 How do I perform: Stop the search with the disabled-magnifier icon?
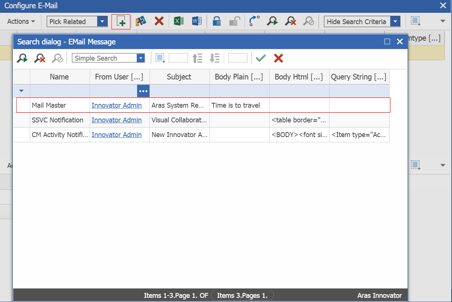[x=57, y=58]
